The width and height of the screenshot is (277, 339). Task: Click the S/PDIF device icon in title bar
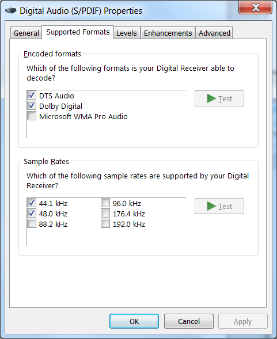(10, 10)
